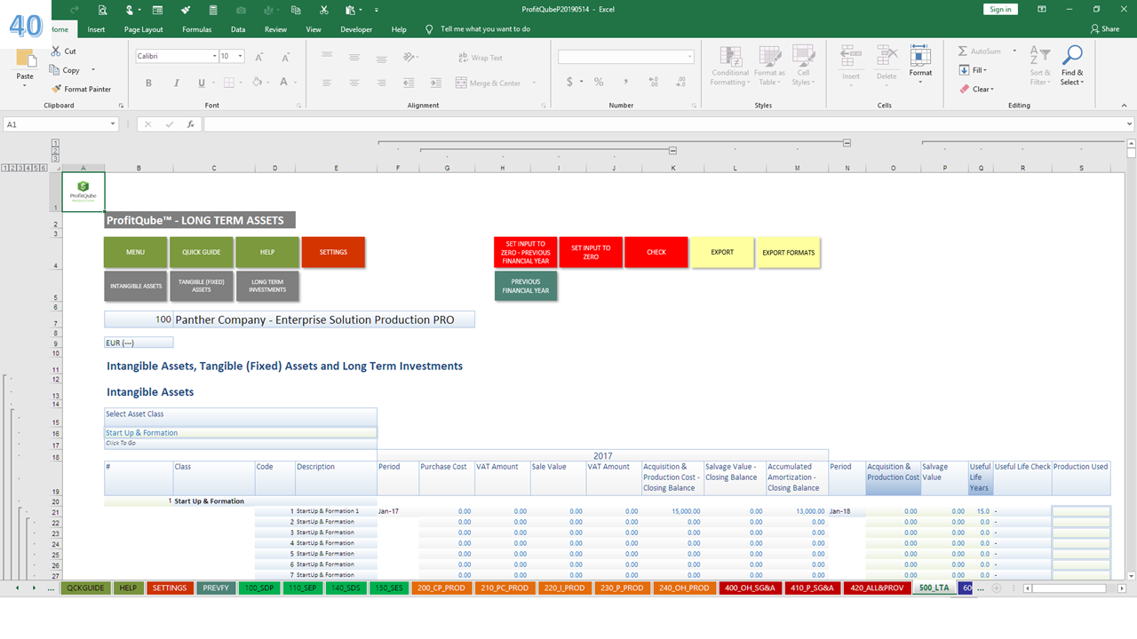Toggle align right in Alignment group
The image size is (1137, 639).
click(379, 83)
